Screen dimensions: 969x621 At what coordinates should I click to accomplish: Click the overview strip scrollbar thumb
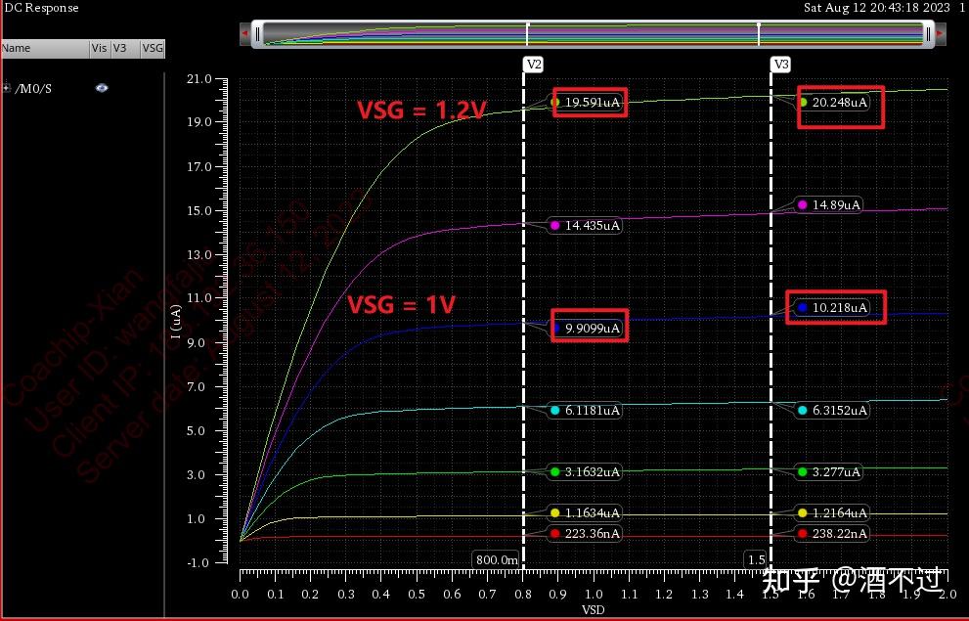pos(592,33)
